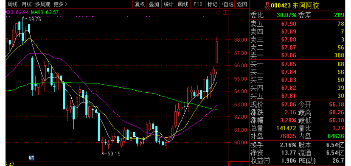Click the 返回 back button
The height and width of the screenshot is (166, 351).
pos(242,4)
